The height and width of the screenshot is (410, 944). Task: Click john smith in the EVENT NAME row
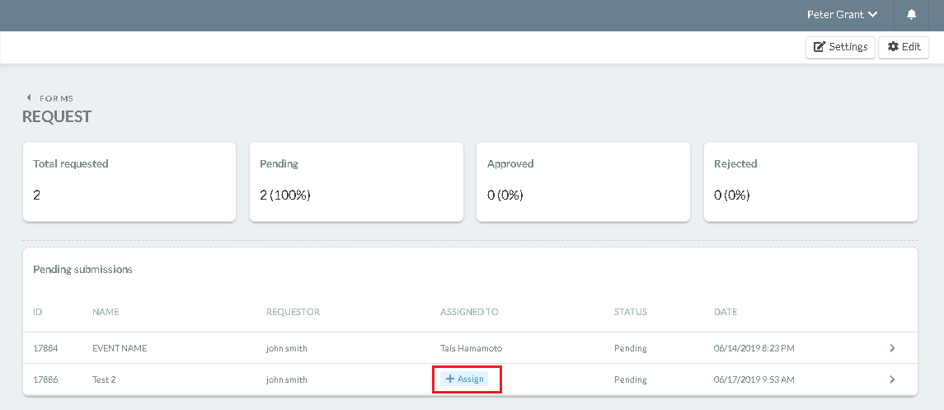pos(287,348)
